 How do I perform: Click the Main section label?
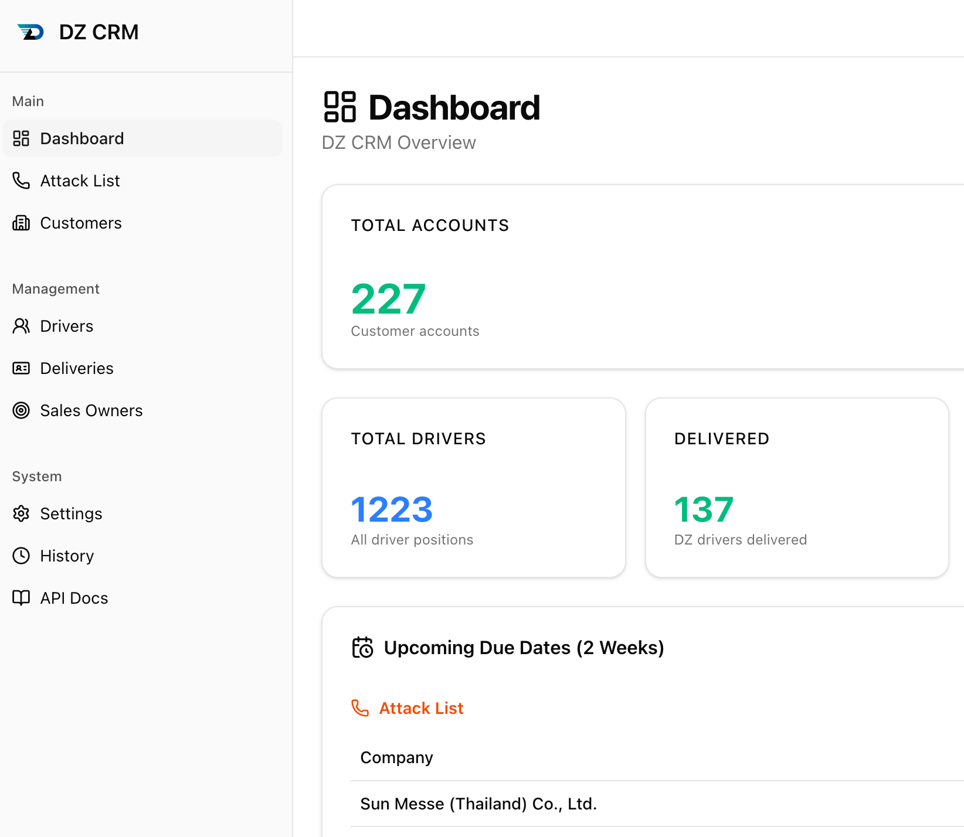click(28, 101)
